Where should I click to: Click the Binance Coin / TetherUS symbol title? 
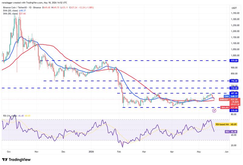(x=15, y=7)
